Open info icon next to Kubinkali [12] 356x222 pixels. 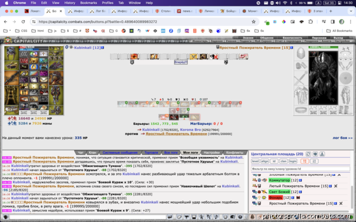[103, 47]
